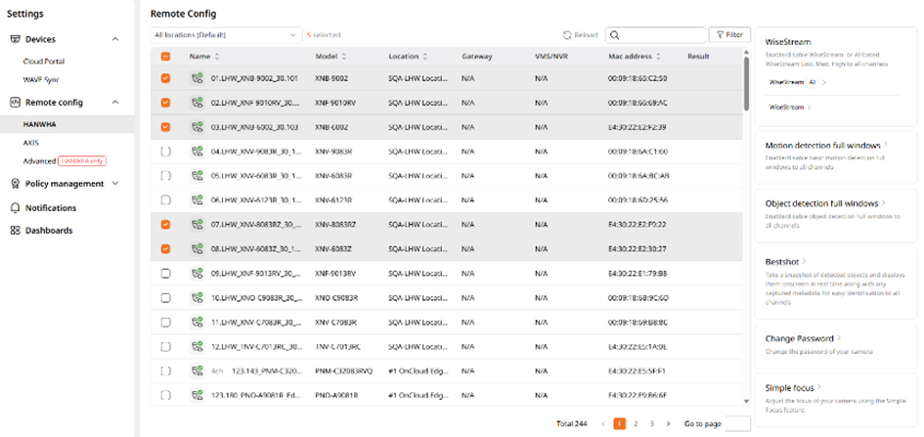Collapse the Devices section

point(115,39)
